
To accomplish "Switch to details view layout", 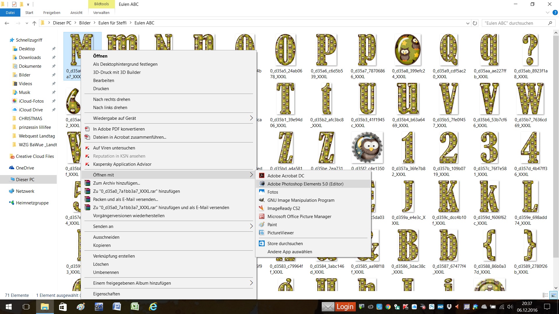I will pos(545,295).
